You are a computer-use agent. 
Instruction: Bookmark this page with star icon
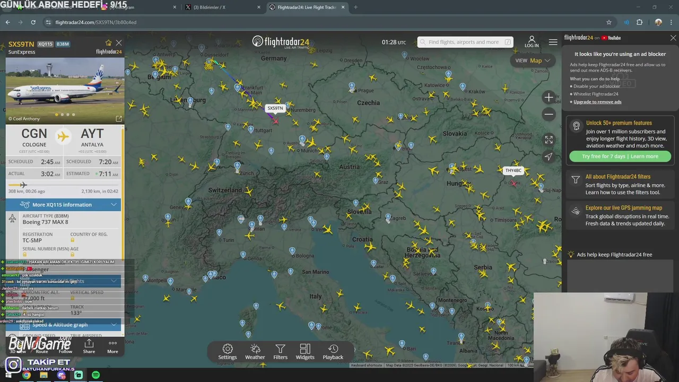tap(609, 22)
